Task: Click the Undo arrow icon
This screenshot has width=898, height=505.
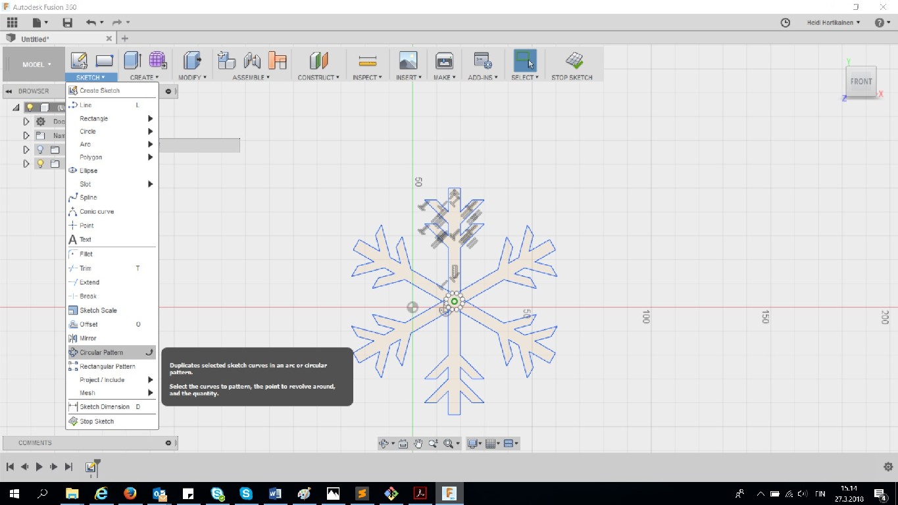Action: [91, 22]
